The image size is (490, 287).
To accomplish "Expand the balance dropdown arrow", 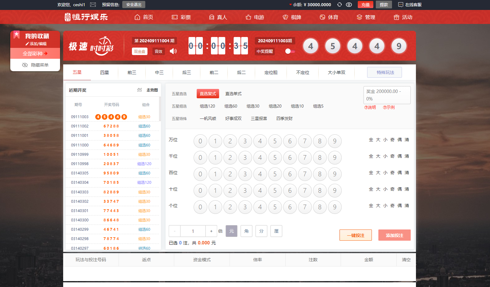I will point(290,5).
